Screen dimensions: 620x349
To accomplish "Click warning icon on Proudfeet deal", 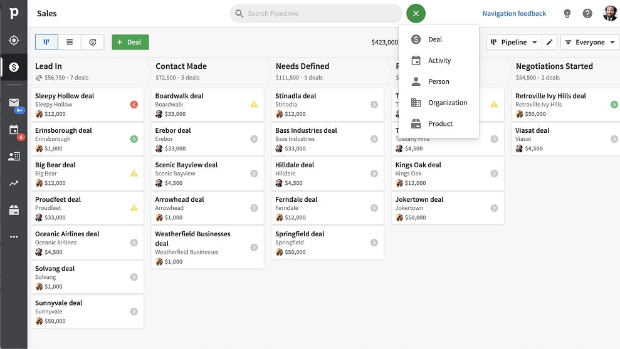I will click(134, 207).
